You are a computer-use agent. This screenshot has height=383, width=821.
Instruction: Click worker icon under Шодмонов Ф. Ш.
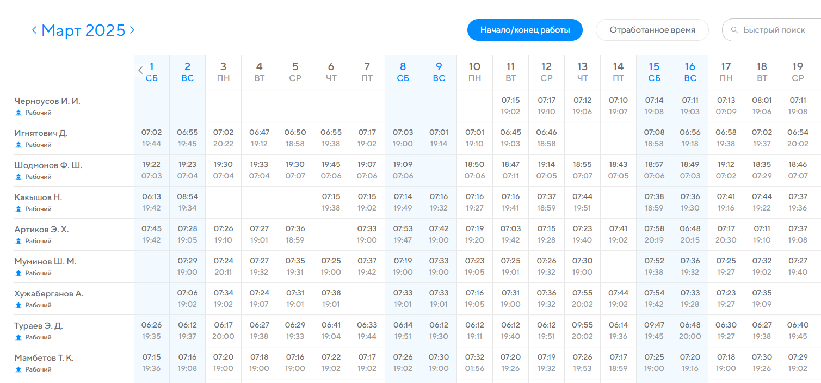tap(18, 177)
